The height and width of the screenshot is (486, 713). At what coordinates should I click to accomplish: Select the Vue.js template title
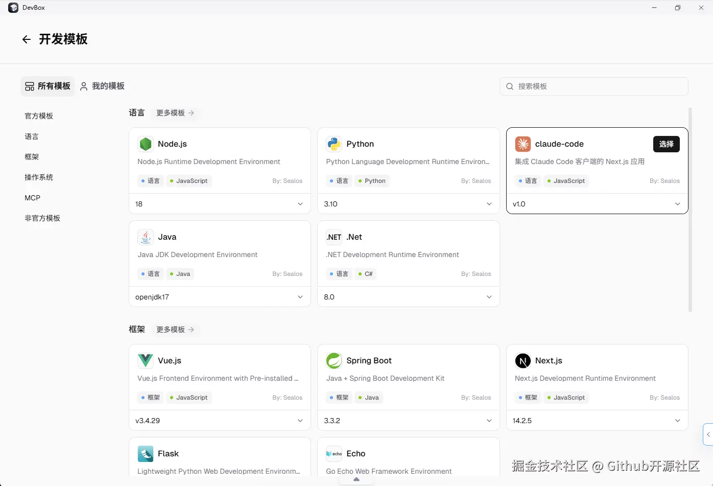170,361
